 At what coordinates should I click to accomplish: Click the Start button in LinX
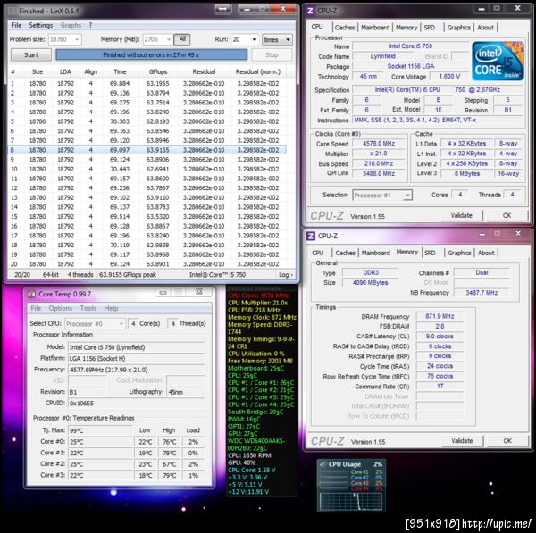point(31,55)
